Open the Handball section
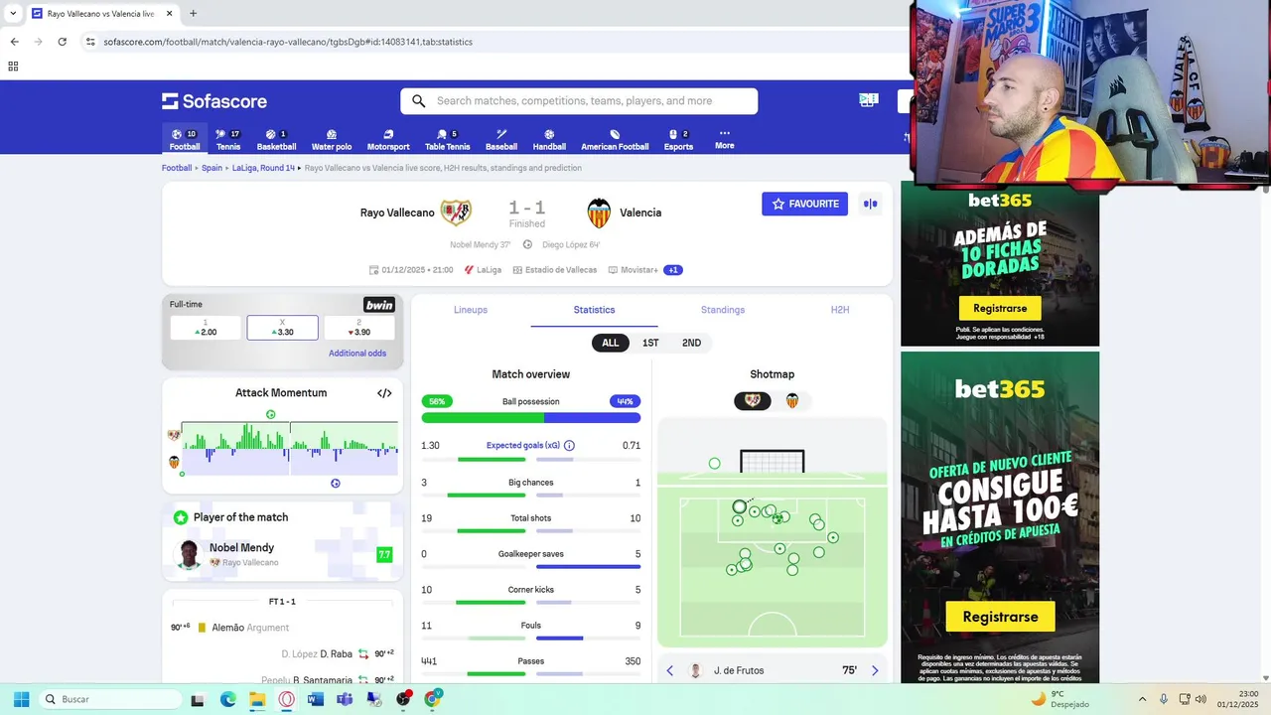This screenshot has width=1271, height=715. pos(549,139)
